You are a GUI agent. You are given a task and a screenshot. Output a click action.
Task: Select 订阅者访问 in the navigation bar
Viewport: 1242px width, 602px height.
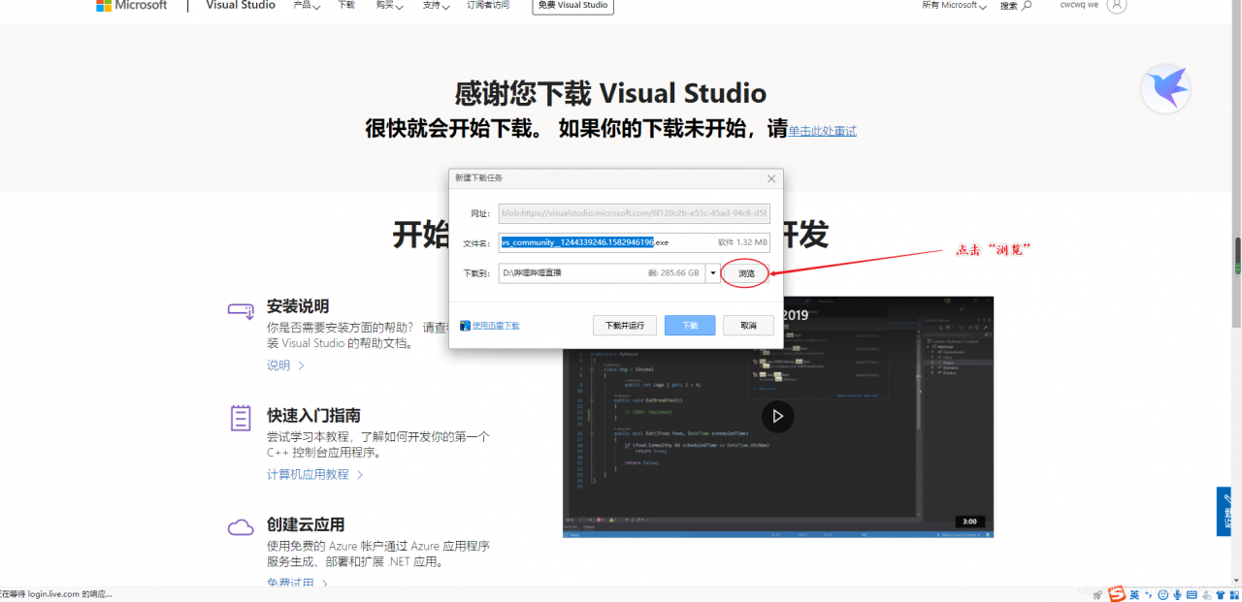[489, 6]
